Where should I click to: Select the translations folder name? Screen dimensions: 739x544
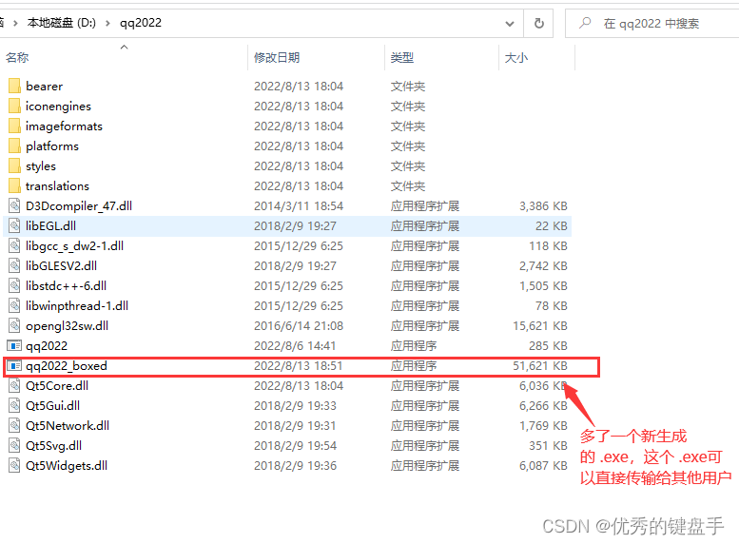point(57,186)
